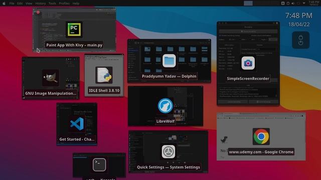Image resolution: width=321 pixels, height=180 pixels.
Task: Switch to VS Code via its blue icon
Action: pyautogui.click(x=77, y=123)
